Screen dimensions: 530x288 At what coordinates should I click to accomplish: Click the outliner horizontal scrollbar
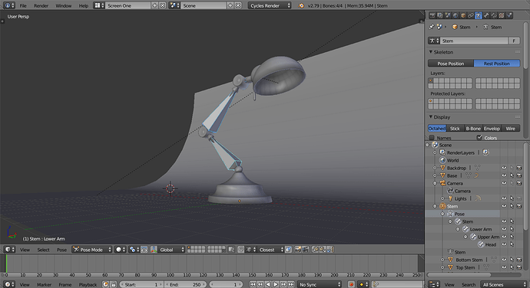[459, 275]
